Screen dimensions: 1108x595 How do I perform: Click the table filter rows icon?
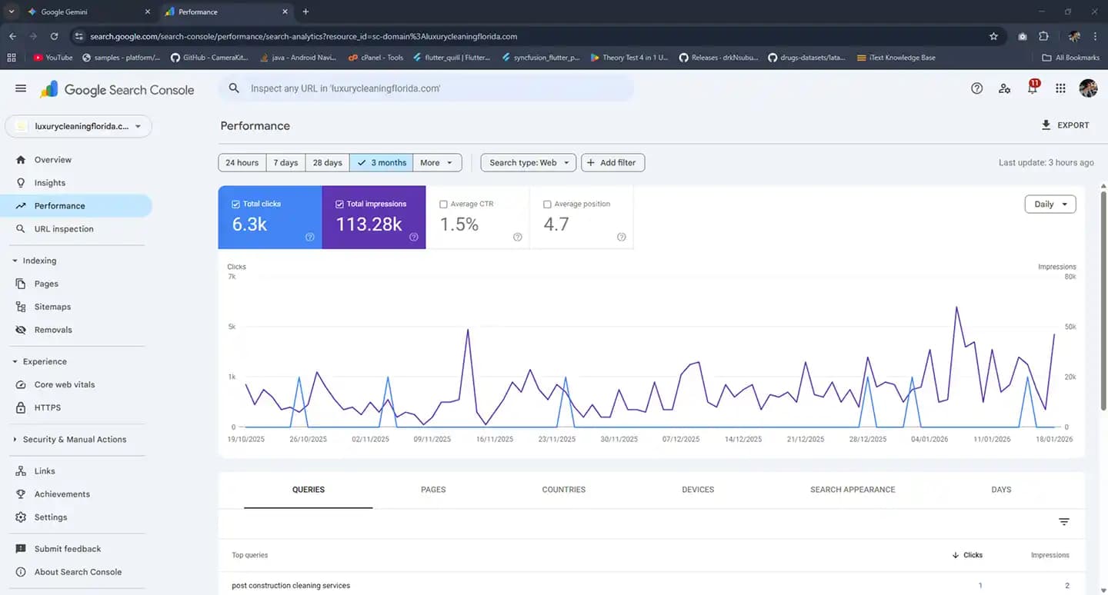point(1064,522)
